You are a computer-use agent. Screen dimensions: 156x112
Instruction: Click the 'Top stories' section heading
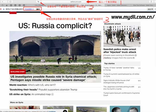[x=109, y=64]
